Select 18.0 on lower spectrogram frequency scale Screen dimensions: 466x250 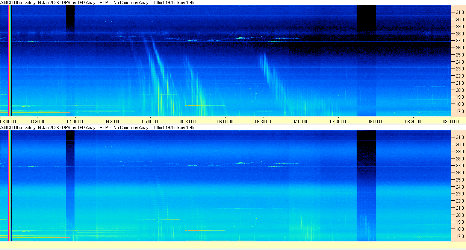460,229
